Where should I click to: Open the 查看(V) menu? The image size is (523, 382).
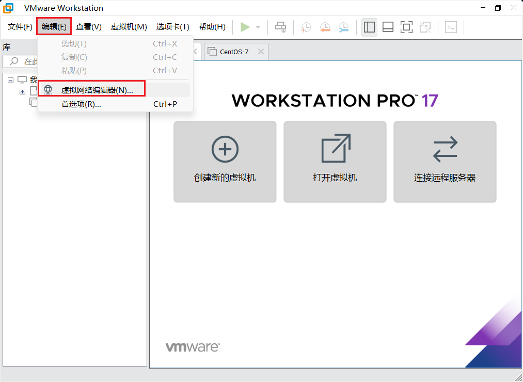tap(89, 27)
